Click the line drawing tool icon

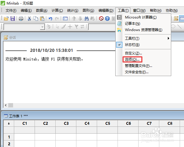click(179, 26)
